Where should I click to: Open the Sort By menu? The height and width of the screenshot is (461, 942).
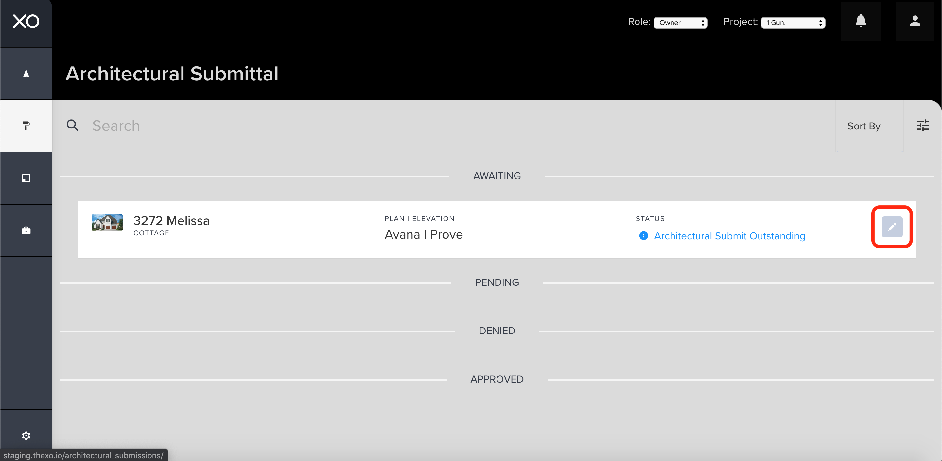(x=863, y=126)
